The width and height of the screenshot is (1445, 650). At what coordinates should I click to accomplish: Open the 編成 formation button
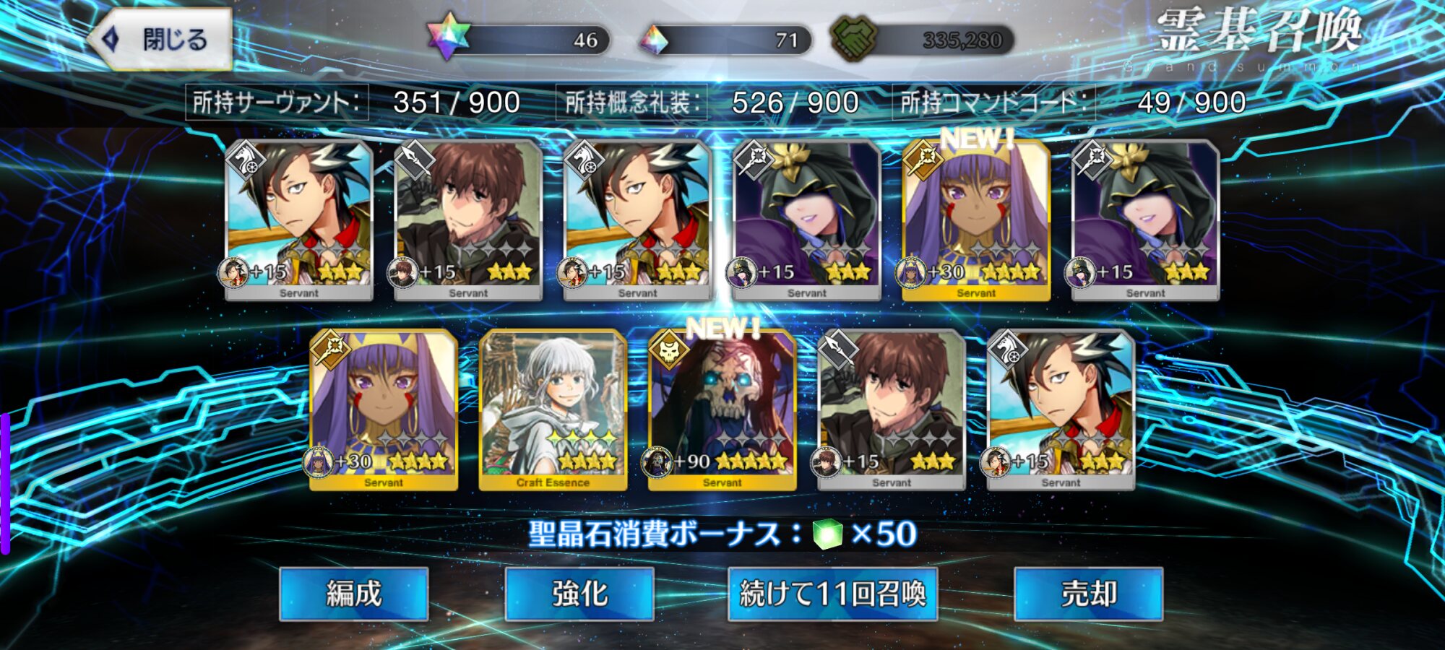[x=353, y=594]
